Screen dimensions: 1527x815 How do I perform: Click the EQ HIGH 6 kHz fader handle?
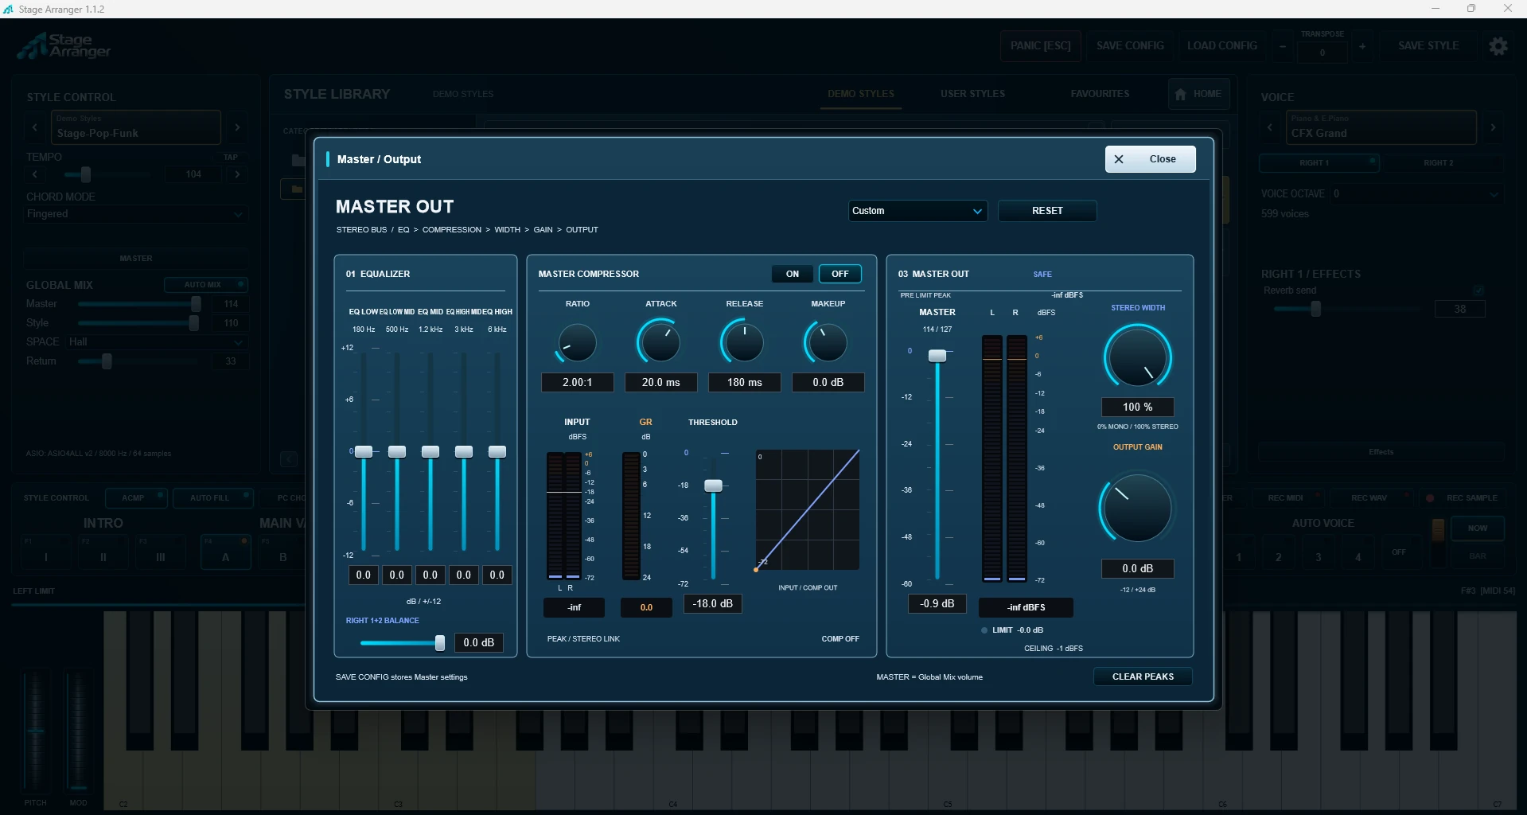click(497, 452)
